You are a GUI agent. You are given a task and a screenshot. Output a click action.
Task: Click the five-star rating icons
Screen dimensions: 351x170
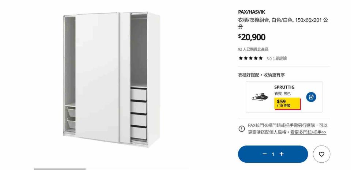(250, 58)
